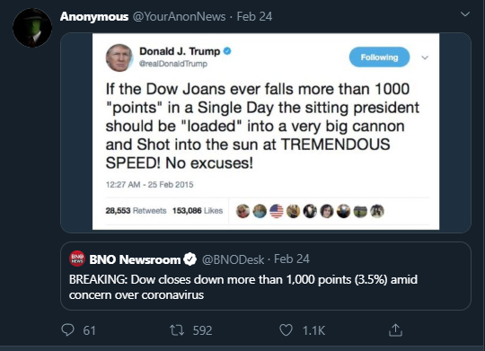Retweet using the icon showing 592
Image resolution: width=485 pixels, height=351 pixels.
coord(177,330)
